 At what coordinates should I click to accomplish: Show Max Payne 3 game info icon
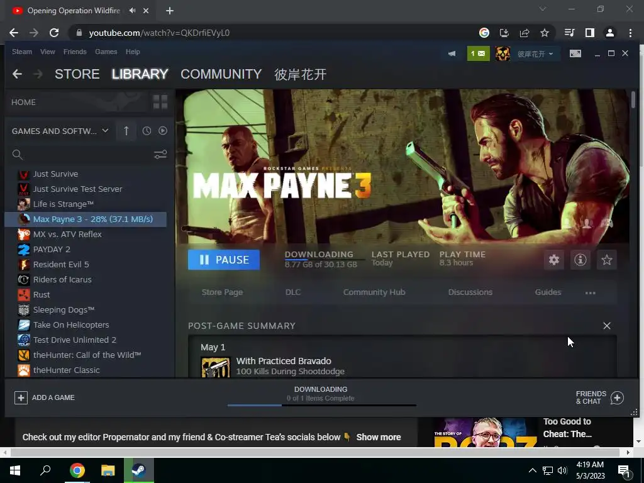pyautogui.click(x=580, y=260)
